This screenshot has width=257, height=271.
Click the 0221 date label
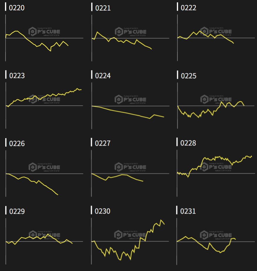103,8
